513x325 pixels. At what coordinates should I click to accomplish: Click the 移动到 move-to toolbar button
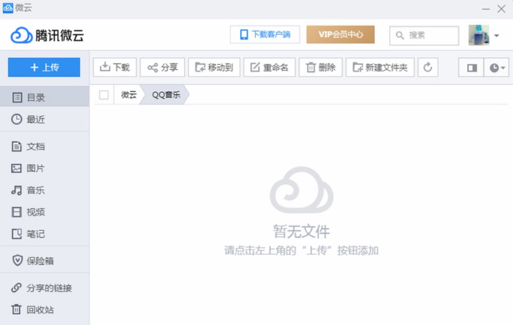coord(214,67)
